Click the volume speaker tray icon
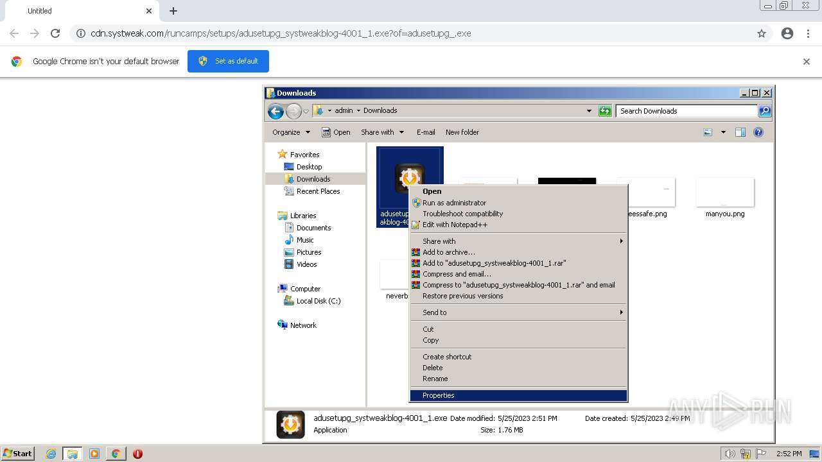This screenshot has height=462, width=822. (730, 454)
